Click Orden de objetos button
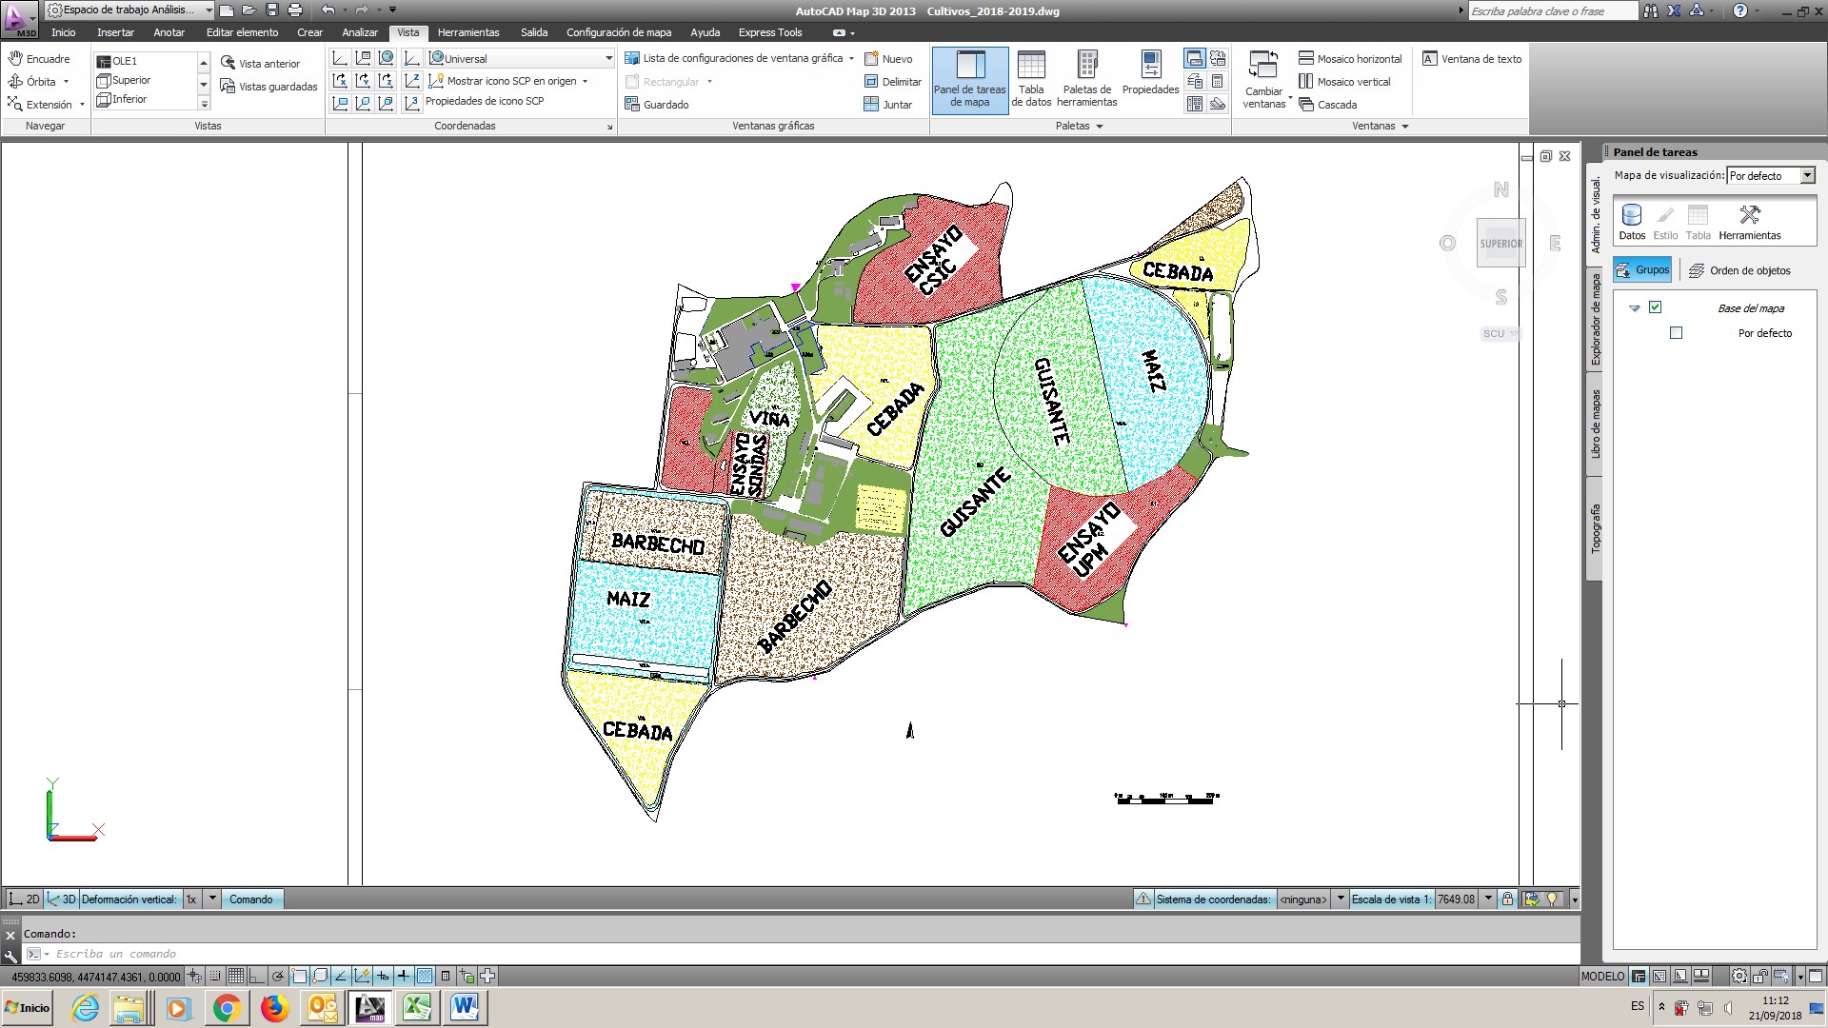This screenshot has width=1828, height=1028. point(1739,271)
